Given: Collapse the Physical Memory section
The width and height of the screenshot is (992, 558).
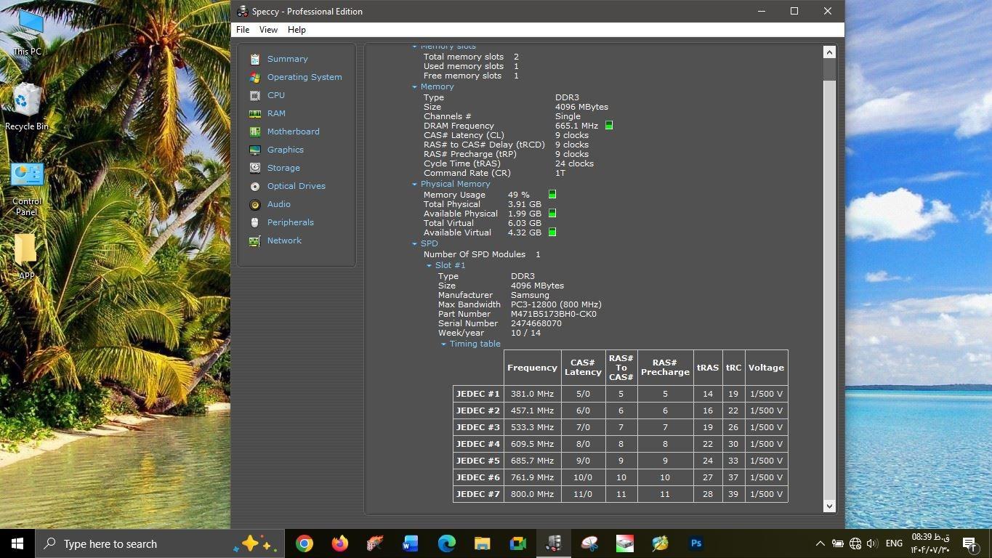Looking at the screenshot, I should (x=415, y=185).
